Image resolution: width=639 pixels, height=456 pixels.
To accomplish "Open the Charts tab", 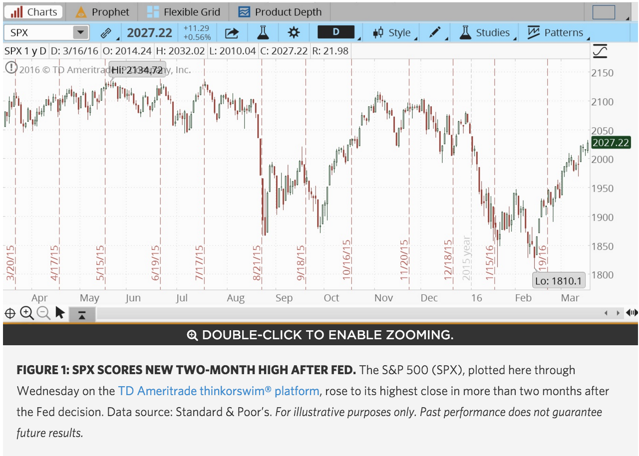I will click(x=34, y=11).
